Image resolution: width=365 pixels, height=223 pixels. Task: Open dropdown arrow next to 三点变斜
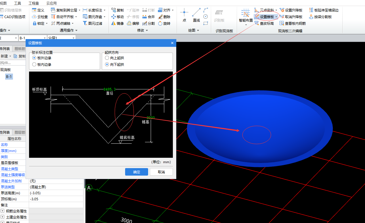(276, 10)
